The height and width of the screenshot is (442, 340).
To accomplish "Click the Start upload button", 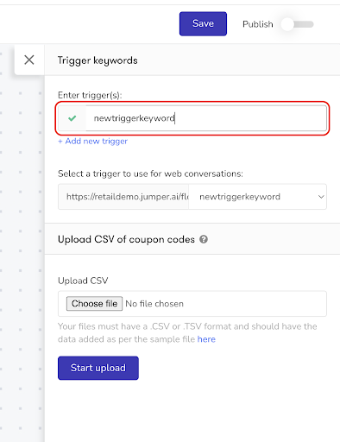I will pyautogui.click(x=98, y=368).
